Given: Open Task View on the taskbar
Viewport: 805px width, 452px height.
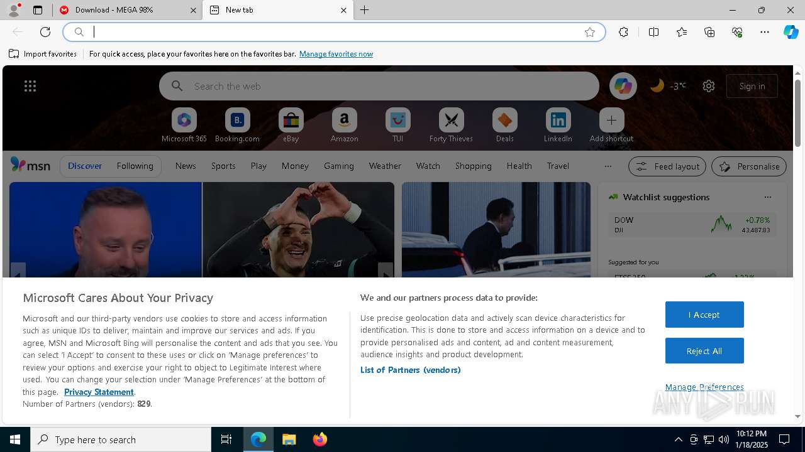Looking at the screenshot, I should tap(226, 439).
